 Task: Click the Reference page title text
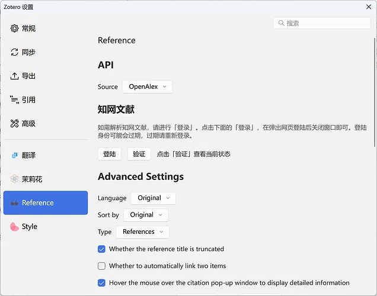[117, 40]
